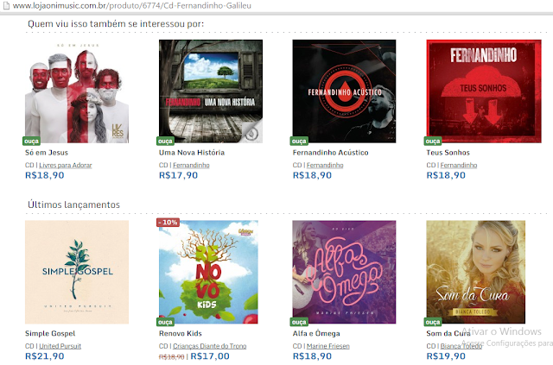
Task: Click the Alfa e Ômega product title
Action: [316, 333]
